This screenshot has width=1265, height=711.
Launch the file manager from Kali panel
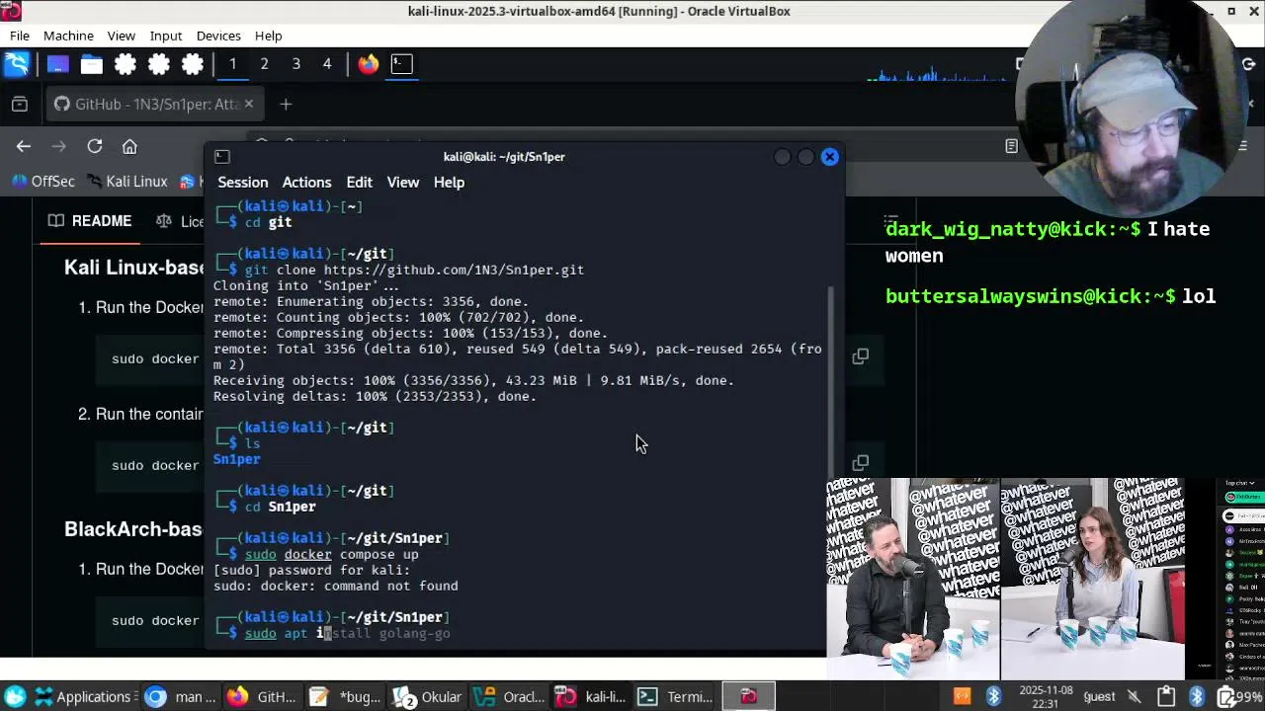pos(91,65)
